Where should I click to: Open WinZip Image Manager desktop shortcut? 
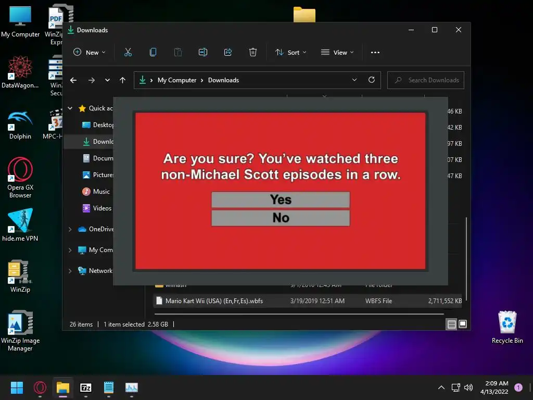coord(20,331)
